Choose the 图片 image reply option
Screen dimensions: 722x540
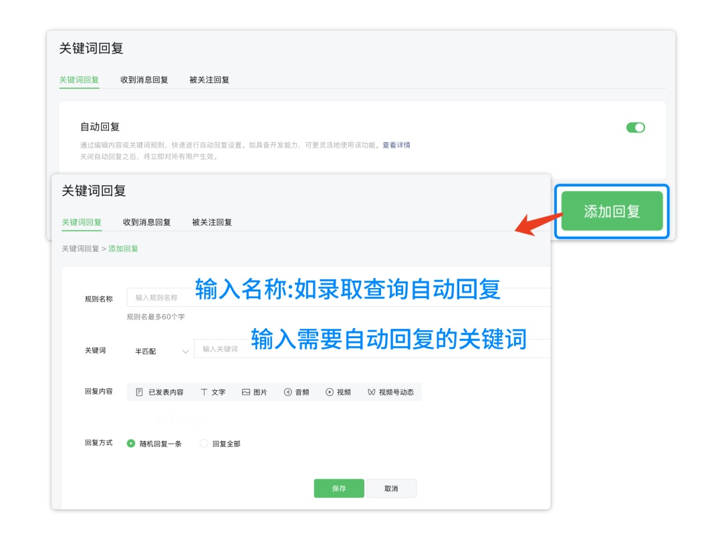[x=255, y=392]
